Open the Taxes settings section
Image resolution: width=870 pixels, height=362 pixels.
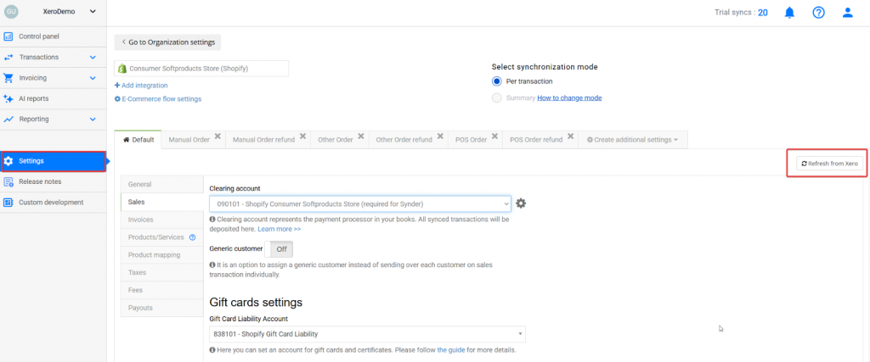click(x=138, y=272)
